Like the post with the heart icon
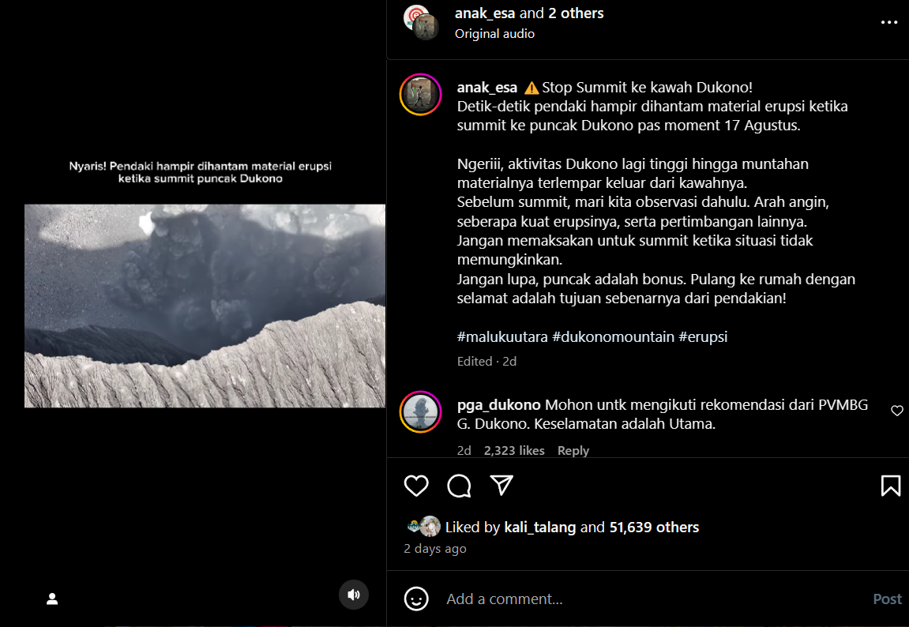Viewport: 909px width, 627px height. [x=415, y=486]
